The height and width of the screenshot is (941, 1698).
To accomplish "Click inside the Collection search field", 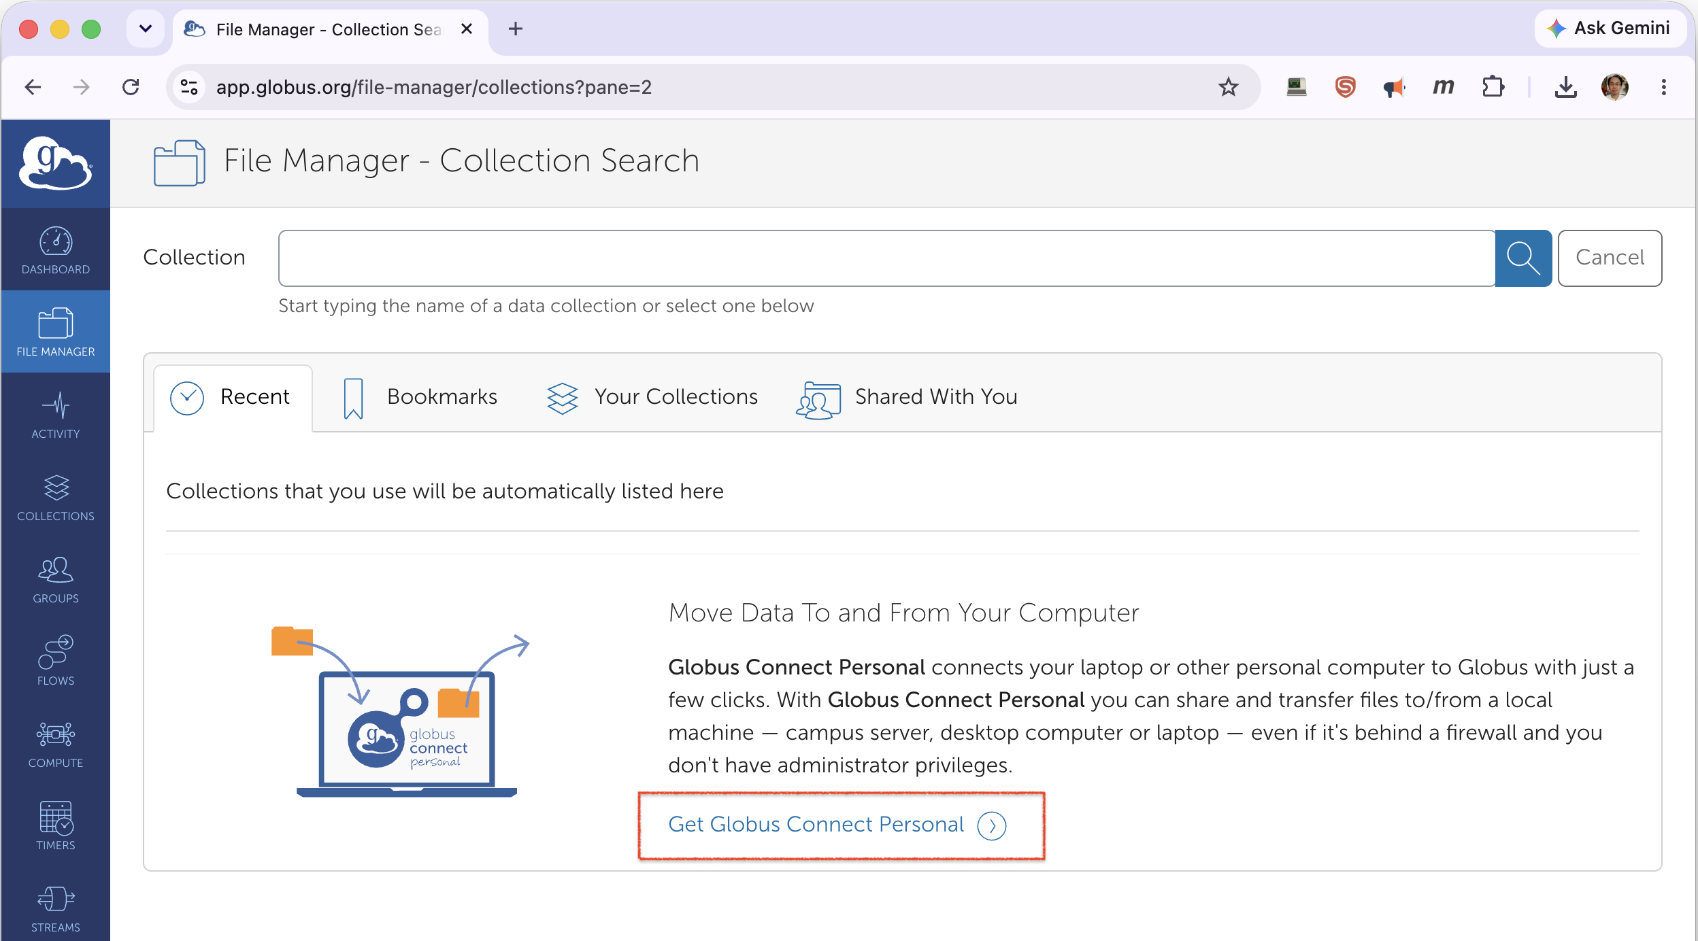I will coord(886,258).
